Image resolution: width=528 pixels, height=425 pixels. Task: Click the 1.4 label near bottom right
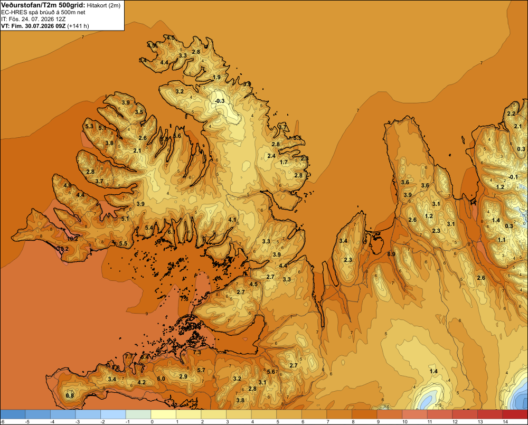[433, 371]
